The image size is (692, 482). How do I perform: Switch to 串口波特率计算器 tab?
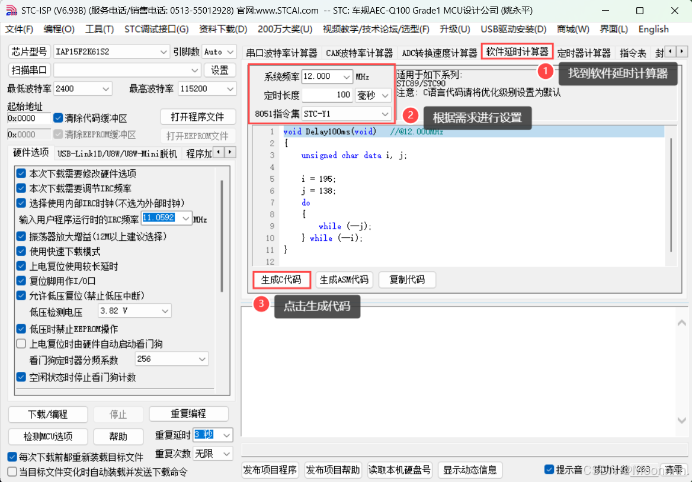(281, 53)
